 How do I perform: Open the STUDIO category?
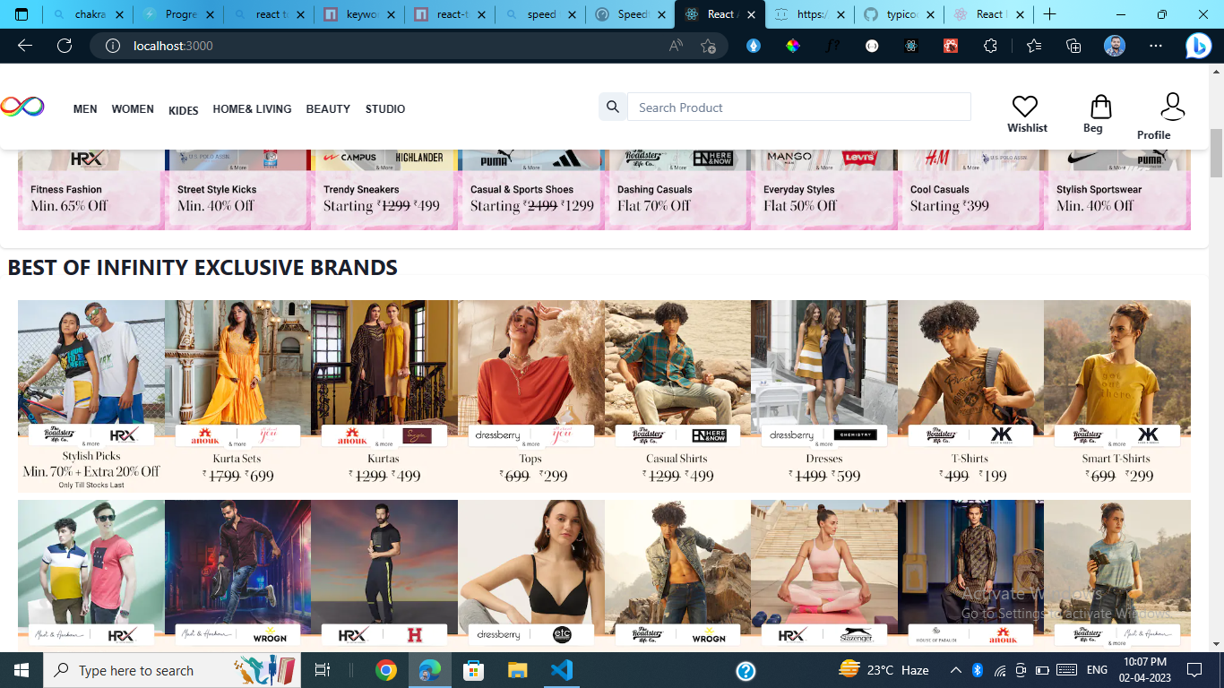[x=385, y=109]
